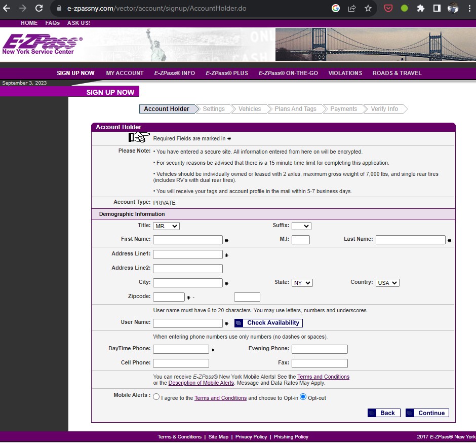Click the Check Availability button
Viewport: 476px width, 443px height.
tap(269, 323)
